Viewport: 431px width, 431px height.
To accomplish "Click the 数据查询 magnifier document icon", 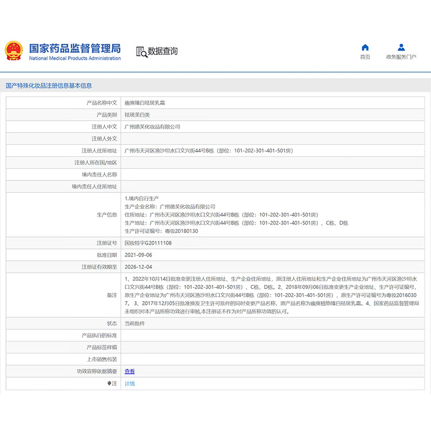I will pos(141,52).
